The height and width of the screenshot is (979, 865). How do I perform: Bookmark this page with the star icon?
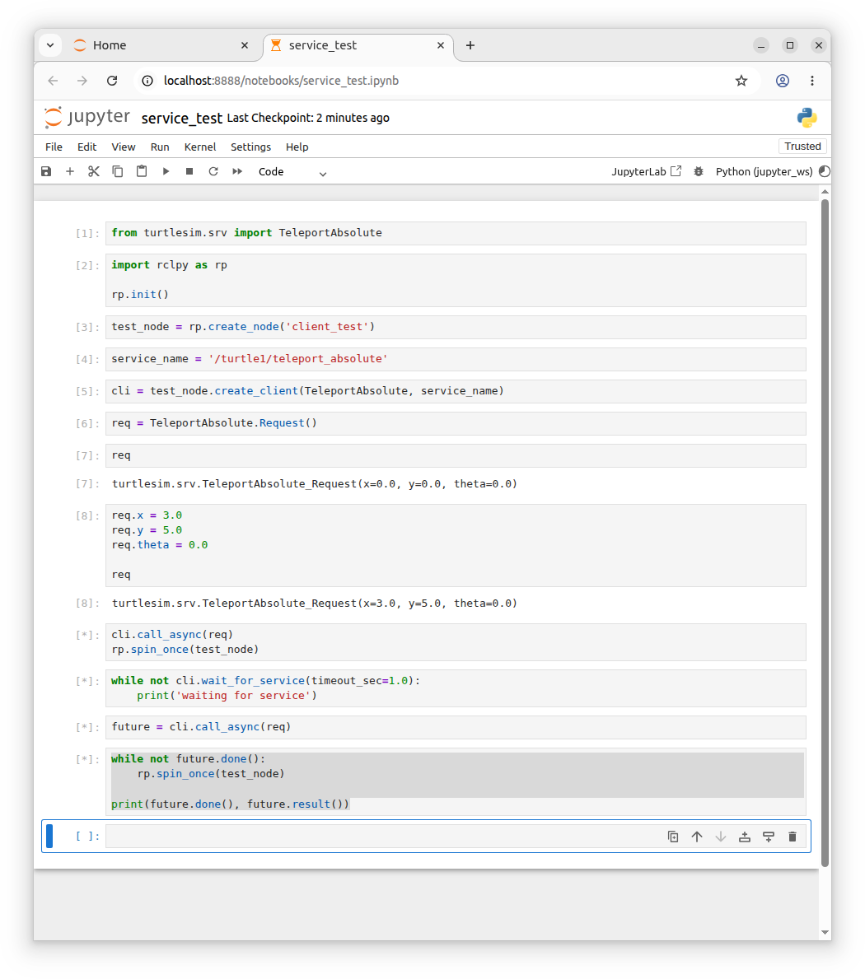pos(741,81)
